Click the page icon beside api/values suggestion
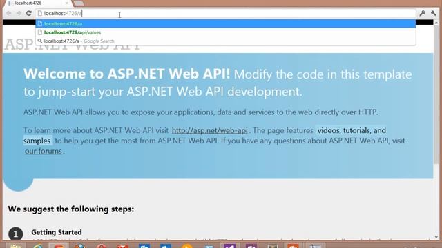Viewport: 442px width, 248px height. [x=40, y=32]
